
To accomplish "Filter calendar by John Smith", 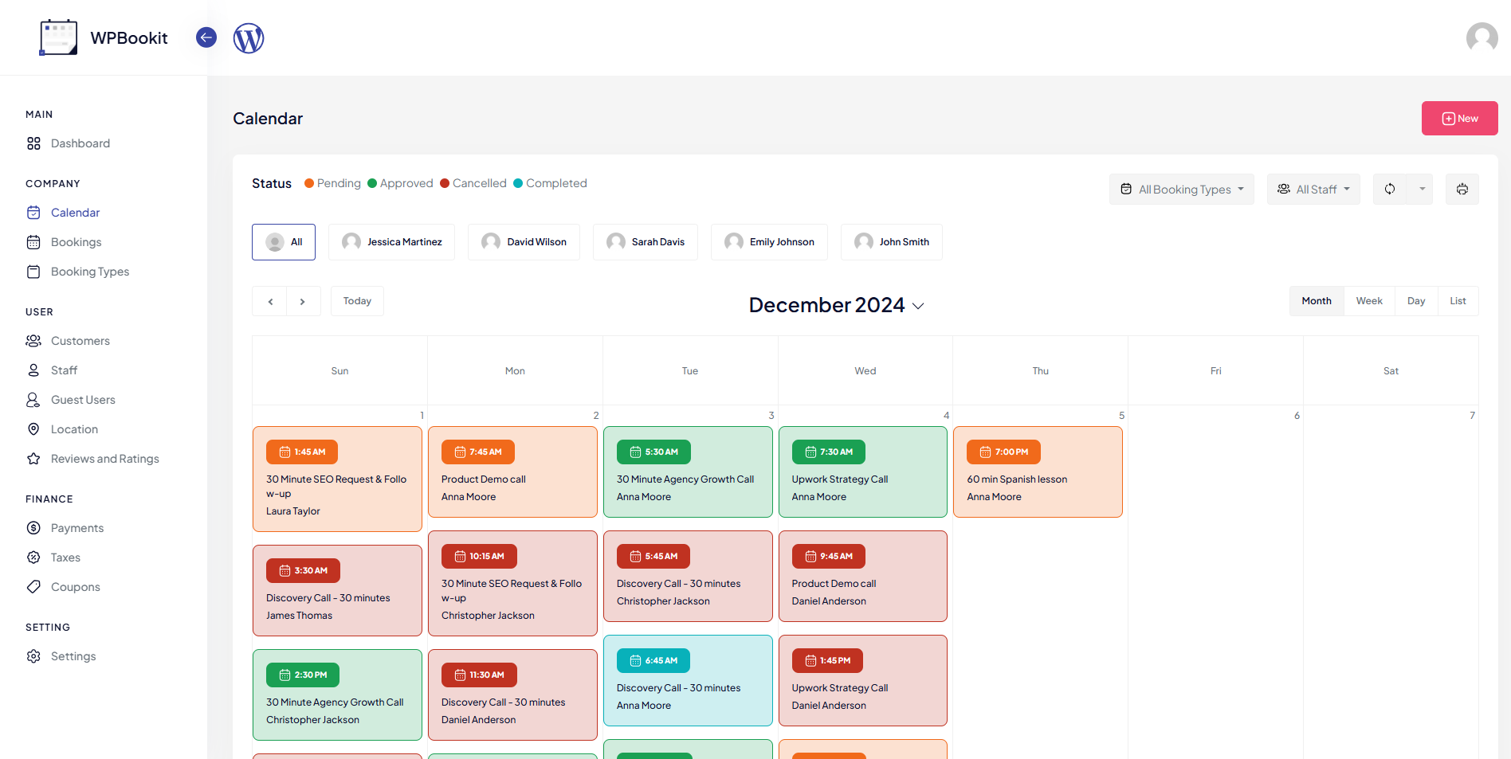I will pyautogui.click(x=891, y=242).
